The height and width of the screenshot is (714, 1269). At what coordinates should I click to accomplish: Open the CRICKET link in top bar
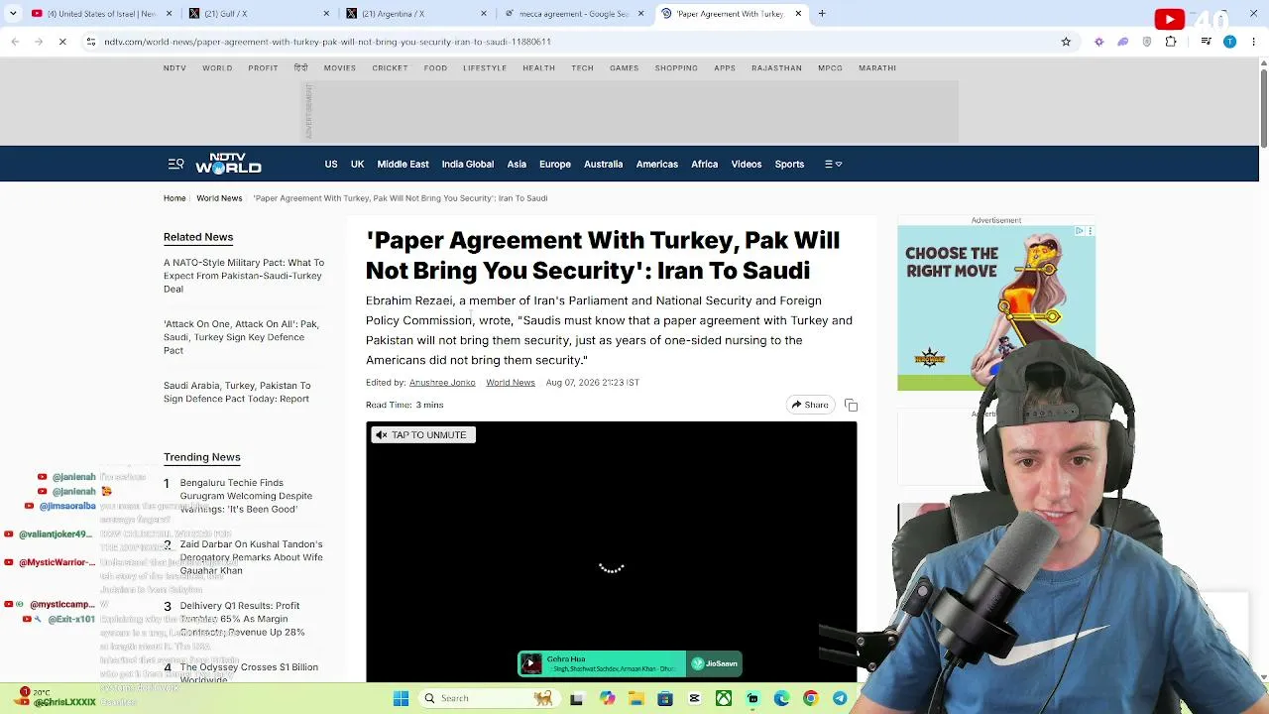pos(390,68)
